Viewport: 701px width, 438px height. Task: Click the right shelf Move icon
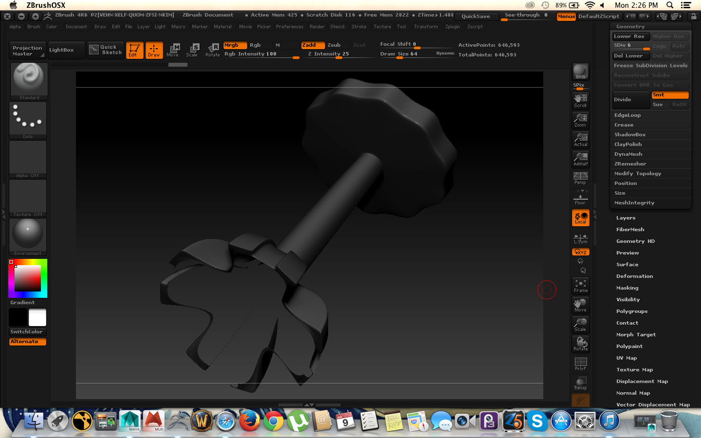(x=580, y=305)
